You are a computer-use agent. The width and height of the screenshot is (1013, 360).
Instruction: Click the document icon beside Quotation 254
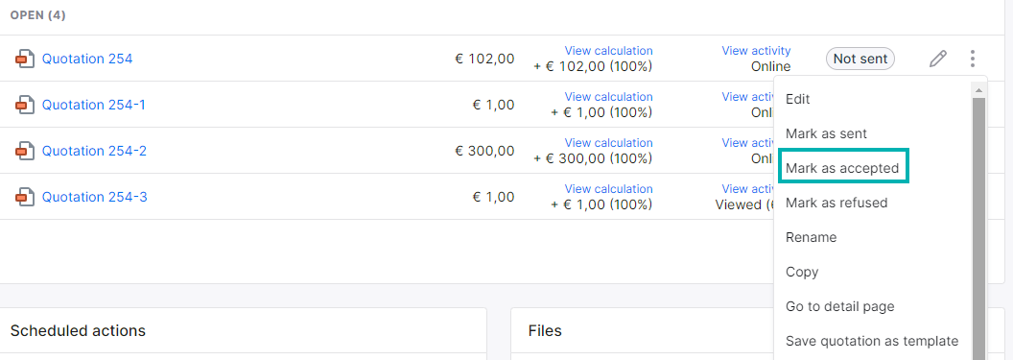coord(25,59)
